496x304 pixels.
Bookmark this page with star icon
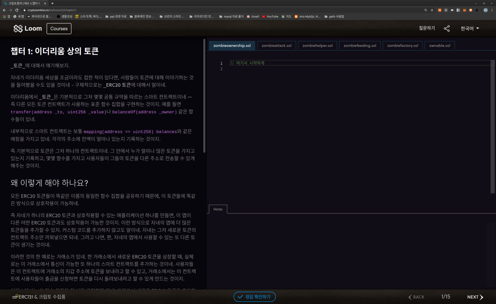click(432, 10)
